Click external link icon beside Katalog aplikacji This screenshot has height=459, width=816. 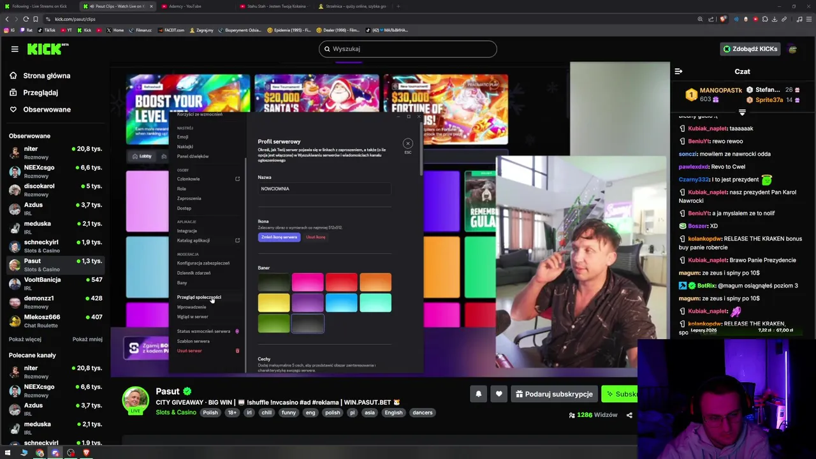[237, 240]
